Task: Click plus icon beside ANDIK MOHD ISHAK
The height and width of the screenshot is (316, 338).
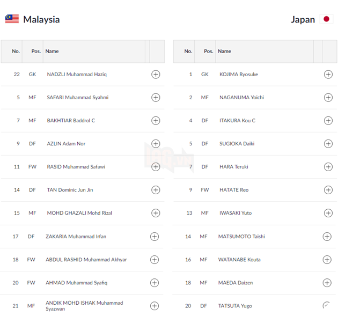Action: (x=155, y=306)
